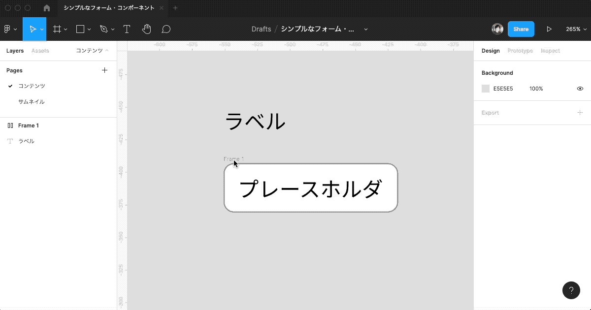The image size is (591, 310).
Task: Select the Text tool
Action: [x=127, y=30]
